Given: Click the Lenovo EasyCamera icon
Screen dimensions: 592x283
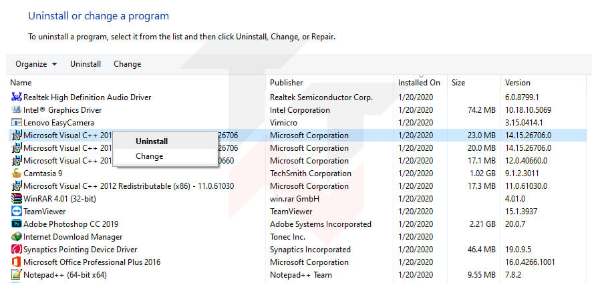Looking at the screenshot, I should click(x=16, y=123).
